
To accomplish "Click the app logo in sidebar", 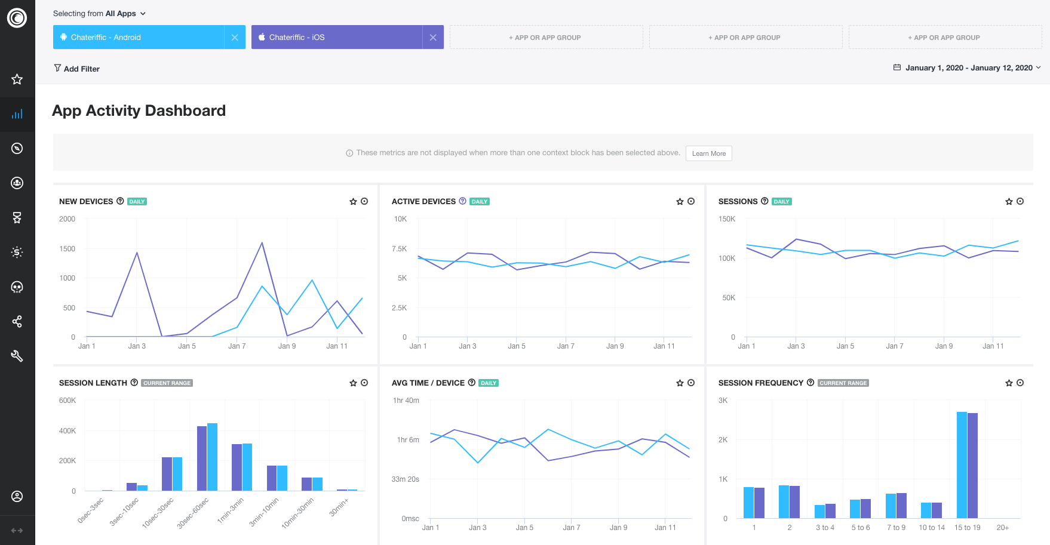I will click(x=17, y=18).
